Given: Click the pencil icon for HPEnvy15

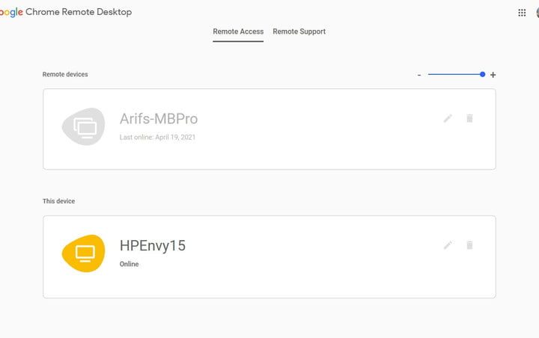Looking at the screenshot, I should tap(448, 245).
